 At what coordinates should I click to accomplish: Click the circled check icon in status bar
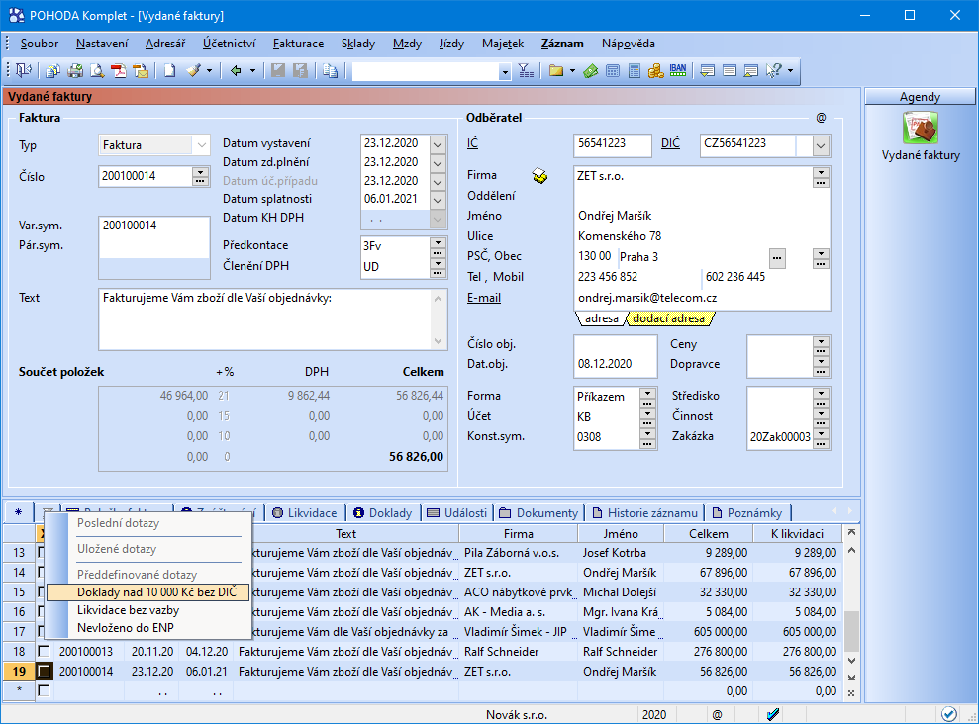click(949, 714)
